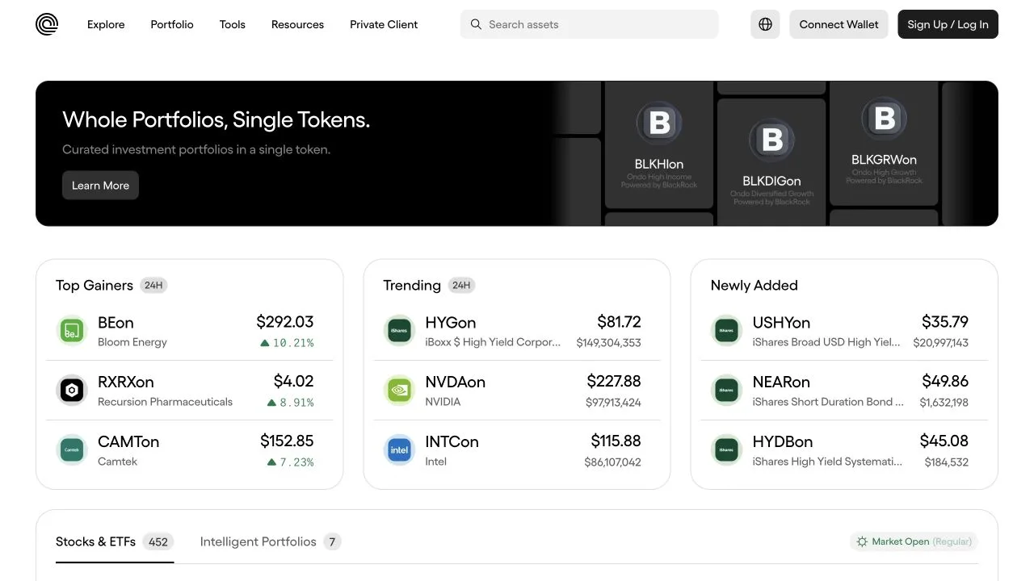Click the BEon price $292.03
The image size is (1034, 581).
point(284,322)
